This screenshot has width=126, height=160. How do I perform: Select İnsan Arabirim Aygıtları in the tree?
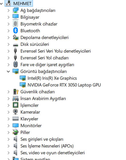(x=43, y=99)
